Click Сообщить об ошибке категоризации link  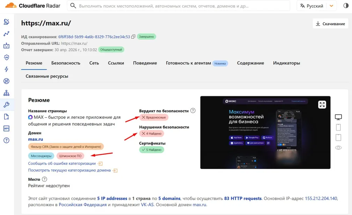[62, 163]
